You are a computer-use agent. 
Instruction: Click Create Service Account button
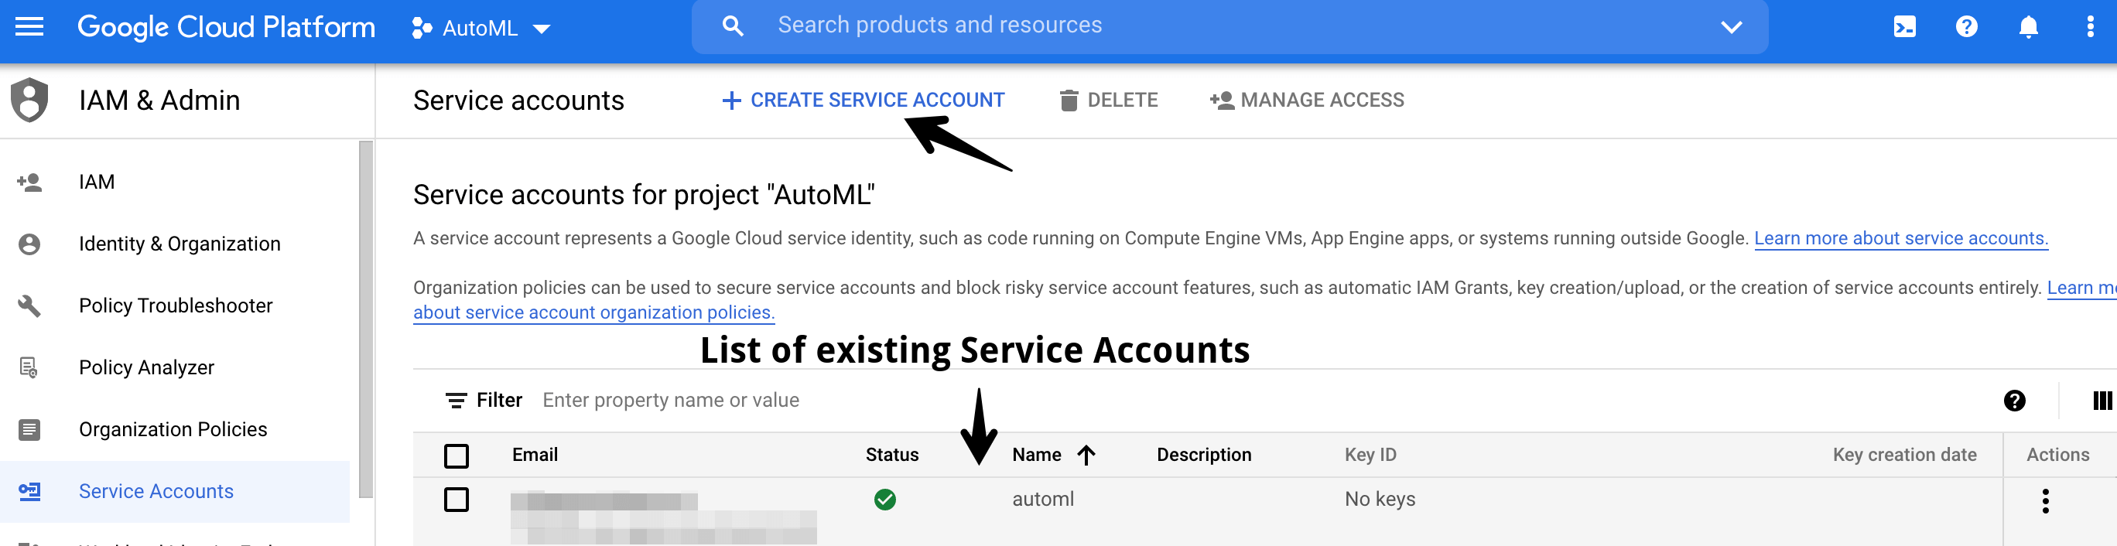tap(863, 101)
